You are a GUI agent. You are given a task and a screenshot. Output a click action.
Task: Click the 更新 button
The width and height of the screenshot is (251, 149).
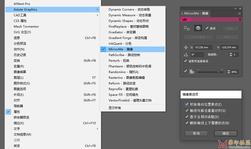[231, 28]
